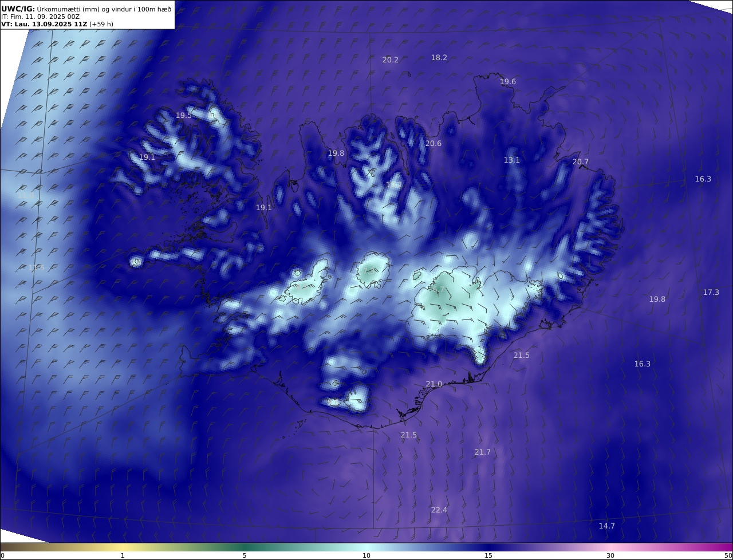
Task: Click the value label 19.6
Action: coord(508,82)
